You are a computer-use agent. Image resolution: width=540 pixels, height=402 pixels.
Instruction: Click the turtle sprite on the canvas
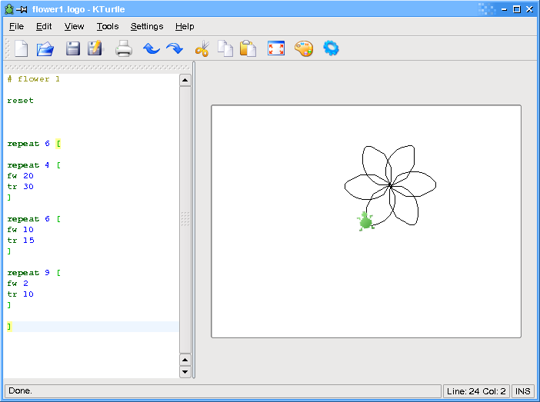point(365,221)
